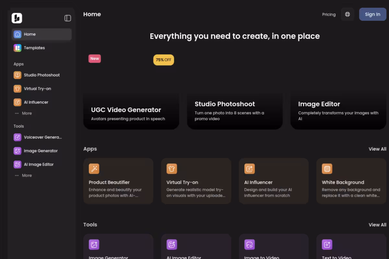Click the Image to Video card icon

point(250,244)
